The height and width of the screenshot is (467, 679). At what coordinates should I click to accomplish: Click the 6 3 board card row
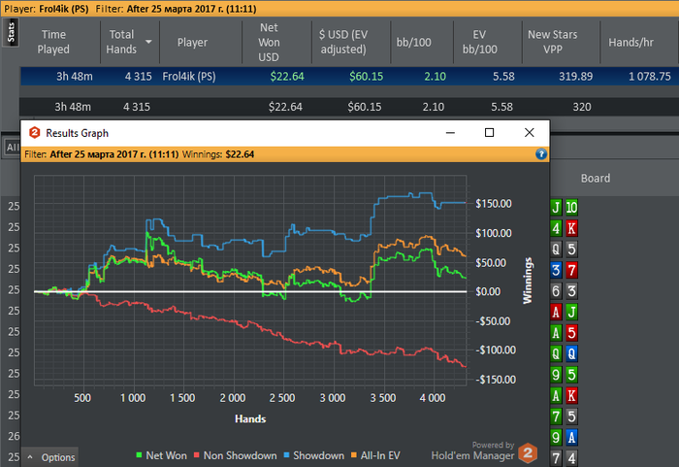(565, 290)
